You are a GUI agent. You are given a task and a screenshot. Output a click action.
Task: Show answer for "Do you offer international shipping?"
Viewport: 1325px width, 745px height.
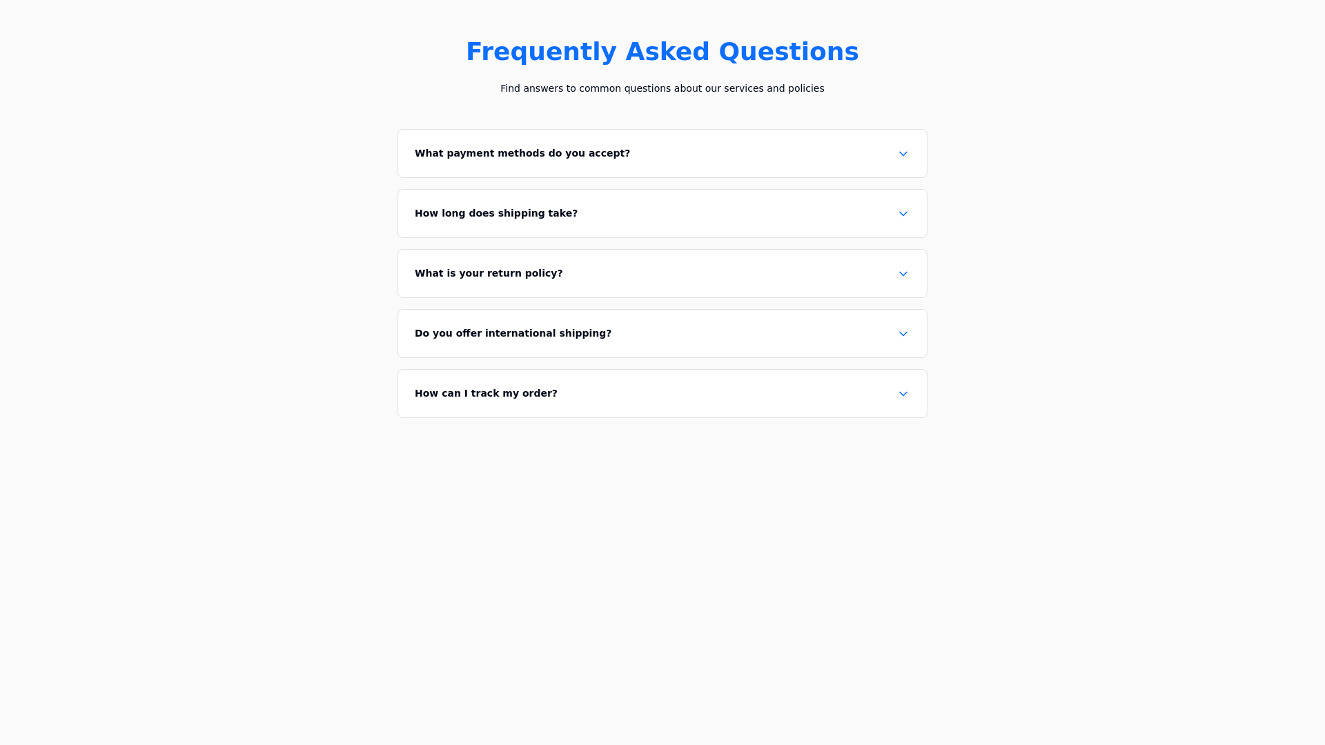[512, 333]
